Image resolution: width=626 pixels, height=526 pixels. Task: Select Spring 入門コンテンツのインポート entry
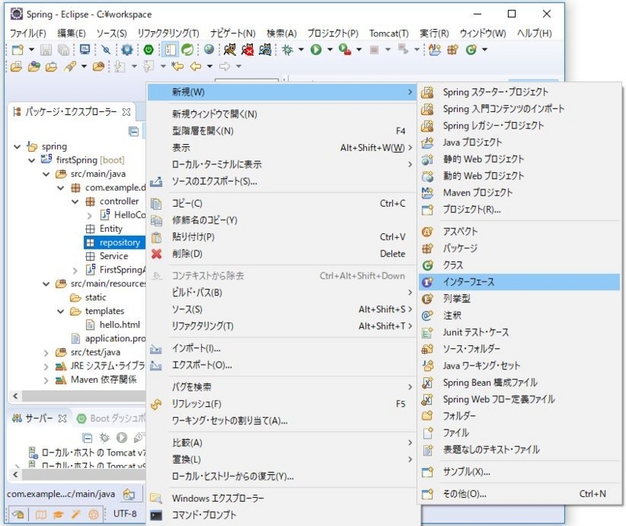point(519,109)
